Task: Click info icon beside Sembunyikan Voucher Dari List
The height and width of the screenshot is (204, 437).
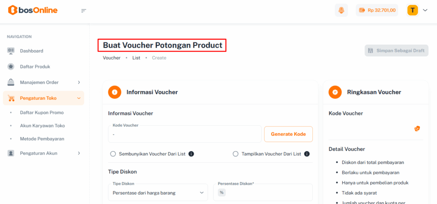Action: (191, 154)
